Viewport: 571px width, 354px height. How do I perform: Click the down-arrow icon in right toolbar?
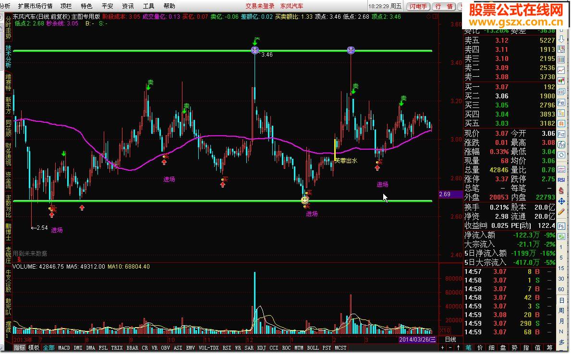[561, 38]
